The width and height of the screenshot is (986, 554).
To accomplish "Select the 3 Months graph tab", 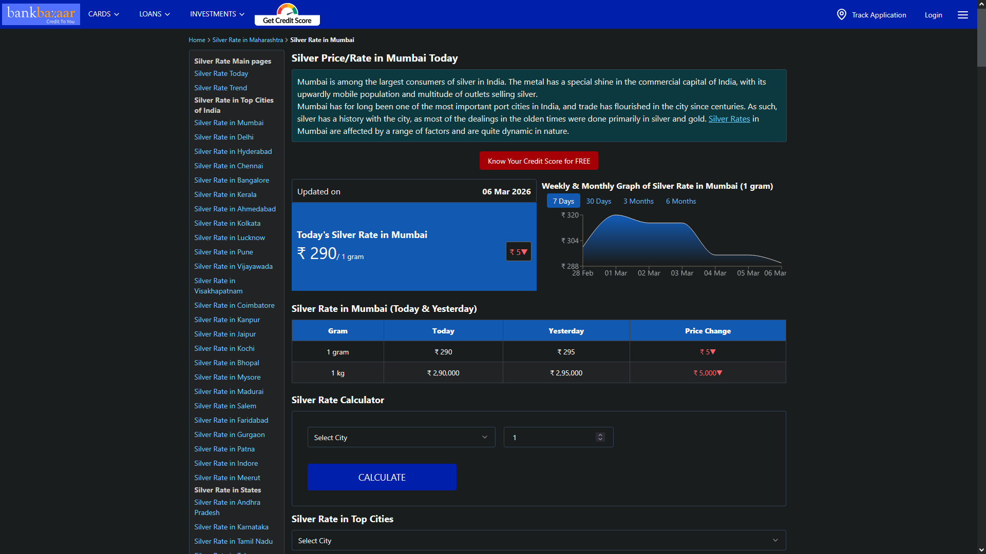I will click(638, 201).
